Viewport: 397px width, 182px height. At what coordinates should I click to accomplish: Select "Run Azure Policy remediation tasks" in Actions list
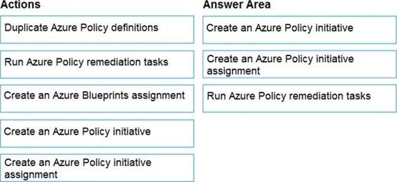tap(97, 64)
